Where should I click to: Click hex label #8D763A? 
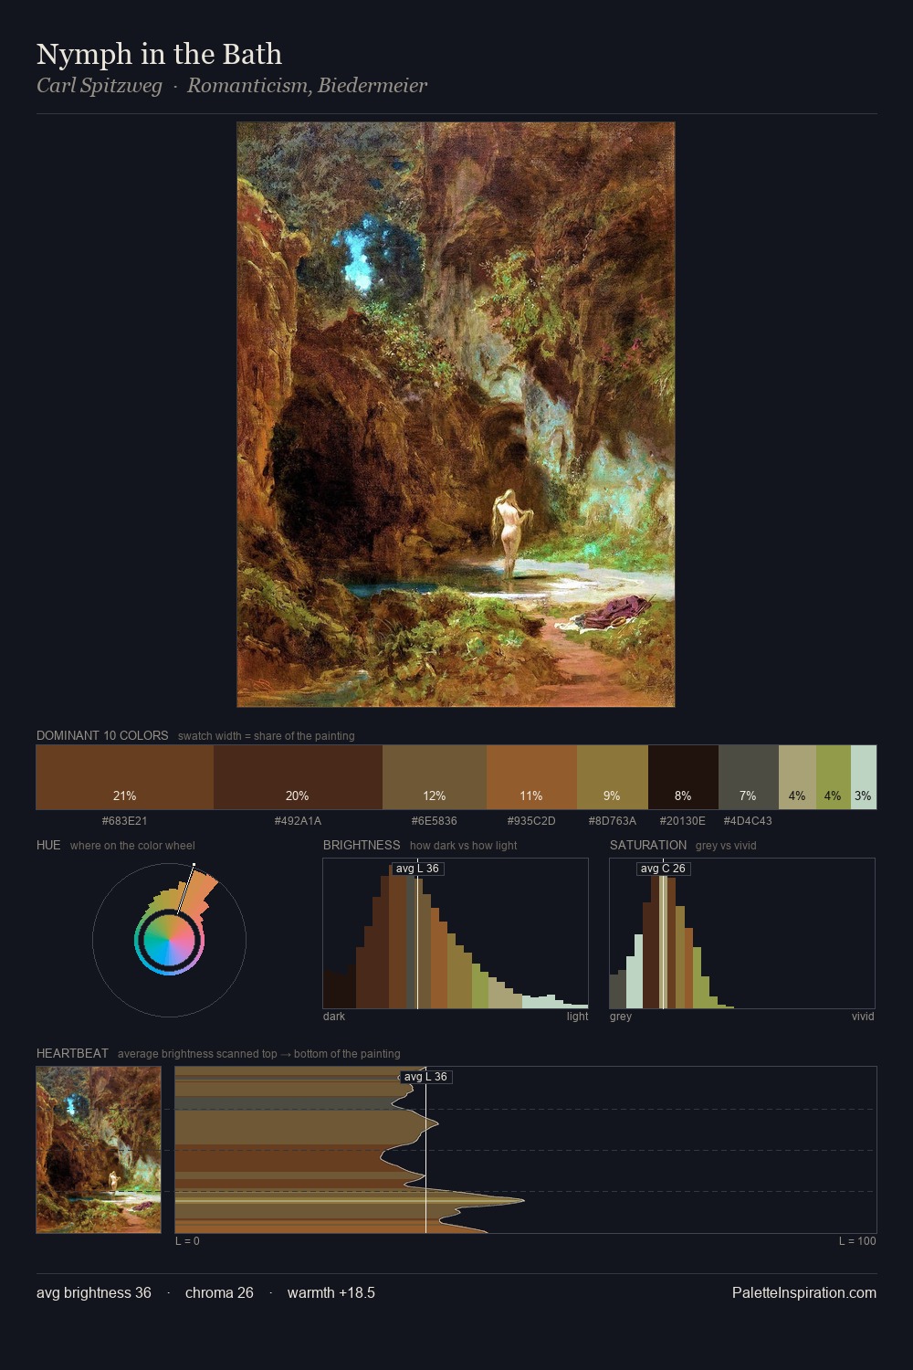(613, 821)
